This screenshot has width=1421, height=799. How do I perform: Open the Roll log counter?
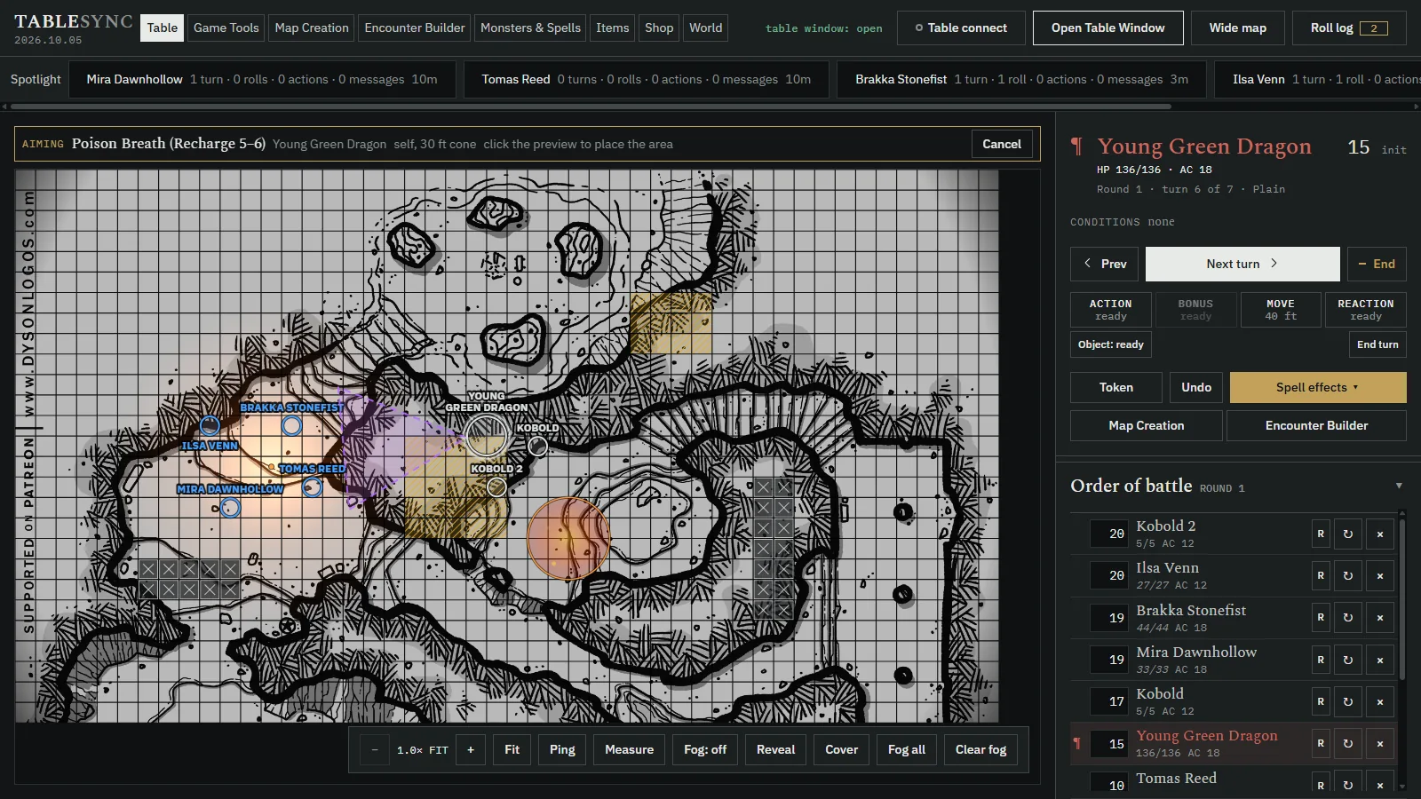[1349, 28]
